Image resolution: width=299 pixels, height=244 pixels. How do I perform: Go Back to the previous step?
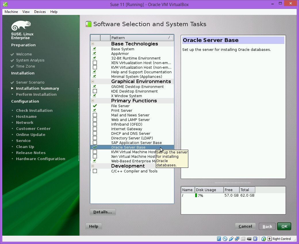click(x=267, y=226)
